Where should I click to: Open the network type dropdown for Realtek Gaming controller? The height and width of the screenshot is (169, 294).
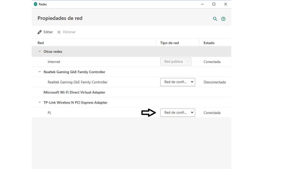[x=178, y=82]
